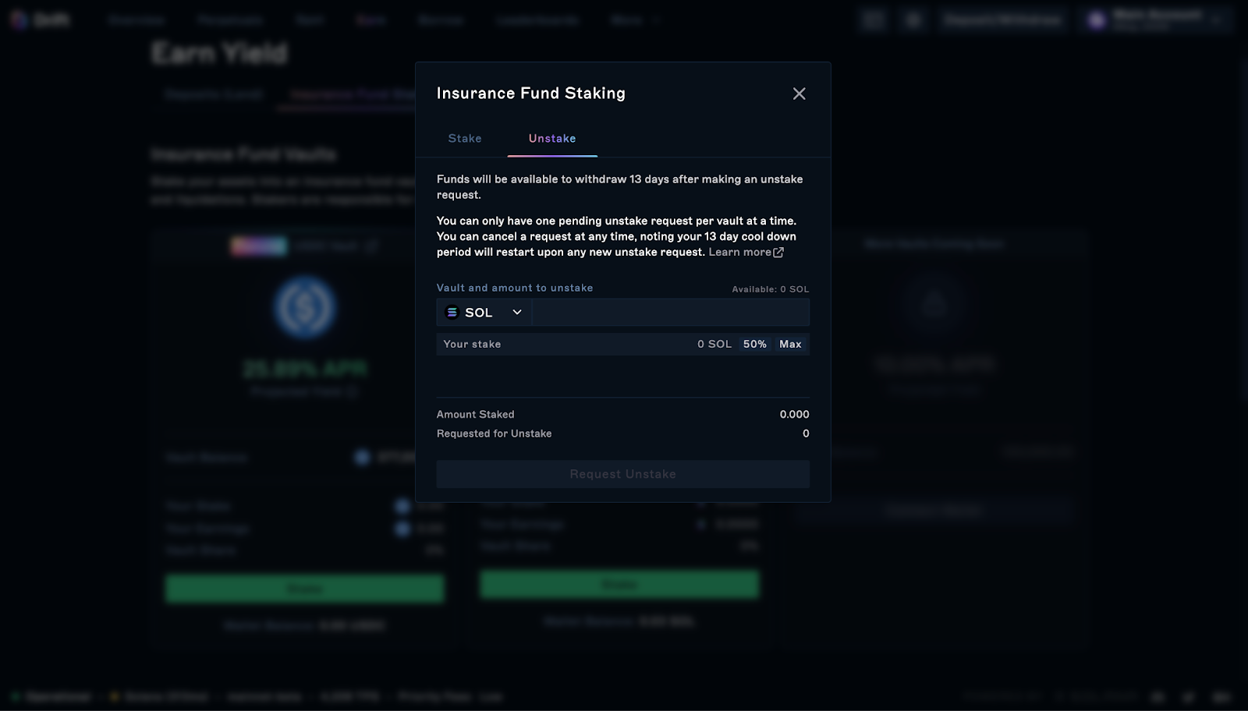Click the colorful badge above USDC vault

[259, 246]
